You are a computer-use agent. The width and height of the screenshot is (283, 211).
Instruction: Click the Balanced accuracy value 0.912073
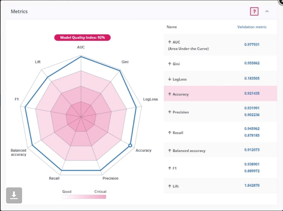coord(252,150)
